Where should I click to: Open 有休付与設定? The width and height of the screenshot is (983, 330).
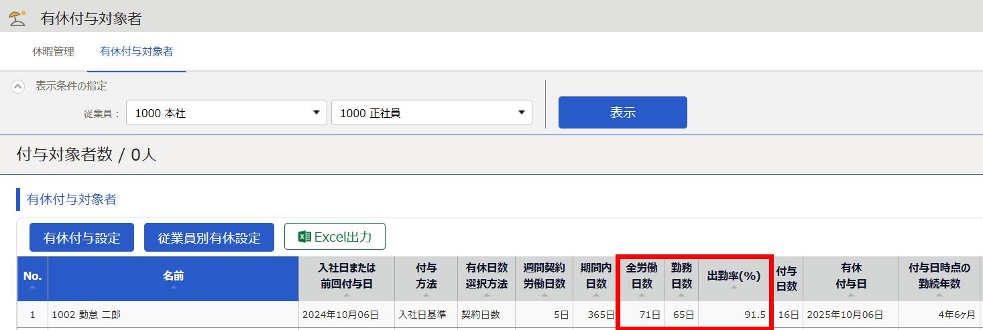tap(82, 238)
